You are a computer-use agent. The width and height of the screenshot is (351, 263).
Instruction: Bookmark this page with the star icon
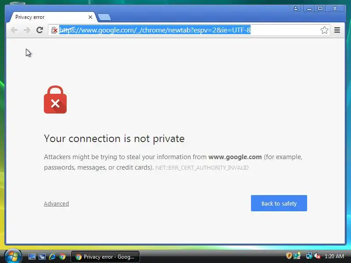point(324,30)
